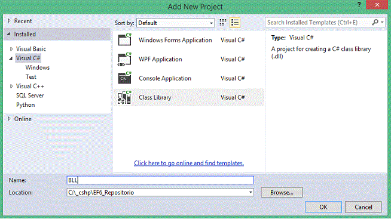Viewport: 391px width, 219px height.
Task: Open the dialog help question mark
Action: [x=359, y=5]
